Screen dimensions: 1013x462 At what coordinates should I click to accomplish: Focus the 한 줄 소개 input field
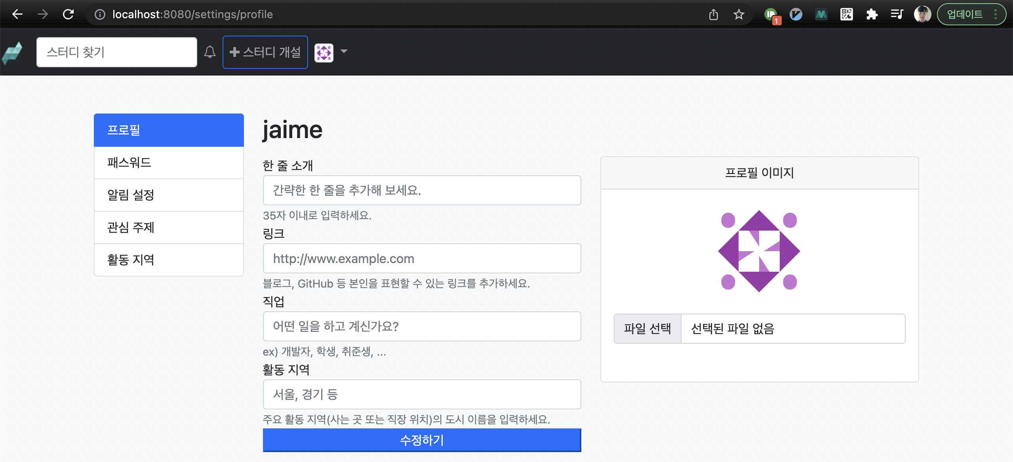coord(422,190)
